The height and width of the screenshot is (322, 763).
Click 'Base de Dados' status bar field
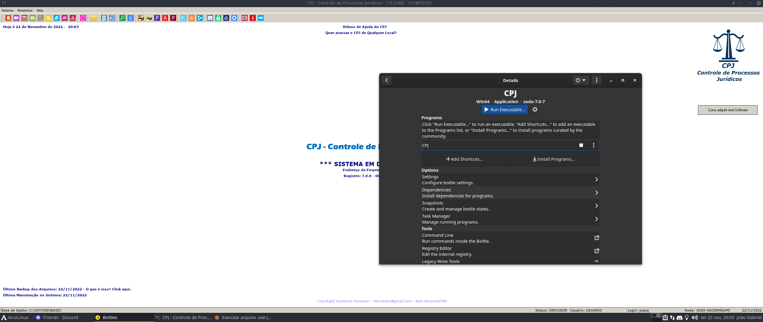(x=267, y=310)
